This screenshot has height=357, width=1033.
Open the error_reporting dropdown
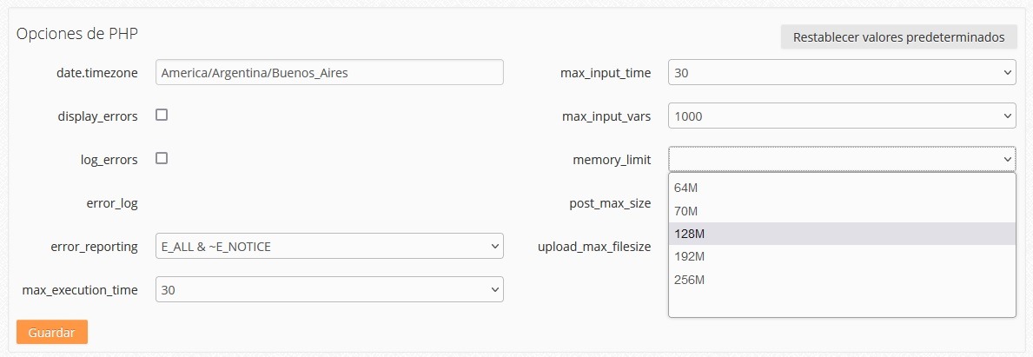point(329,247)
